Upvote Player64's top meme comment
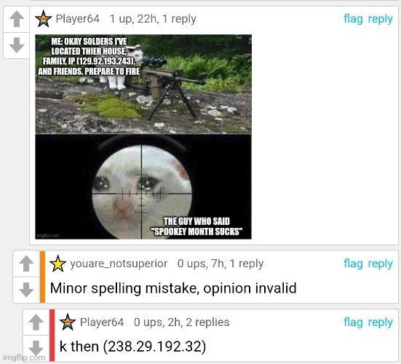Screen dimensions: 401x364 [17, 19]
